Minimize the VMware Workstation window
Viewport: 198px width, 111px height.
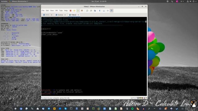point(139,6)
